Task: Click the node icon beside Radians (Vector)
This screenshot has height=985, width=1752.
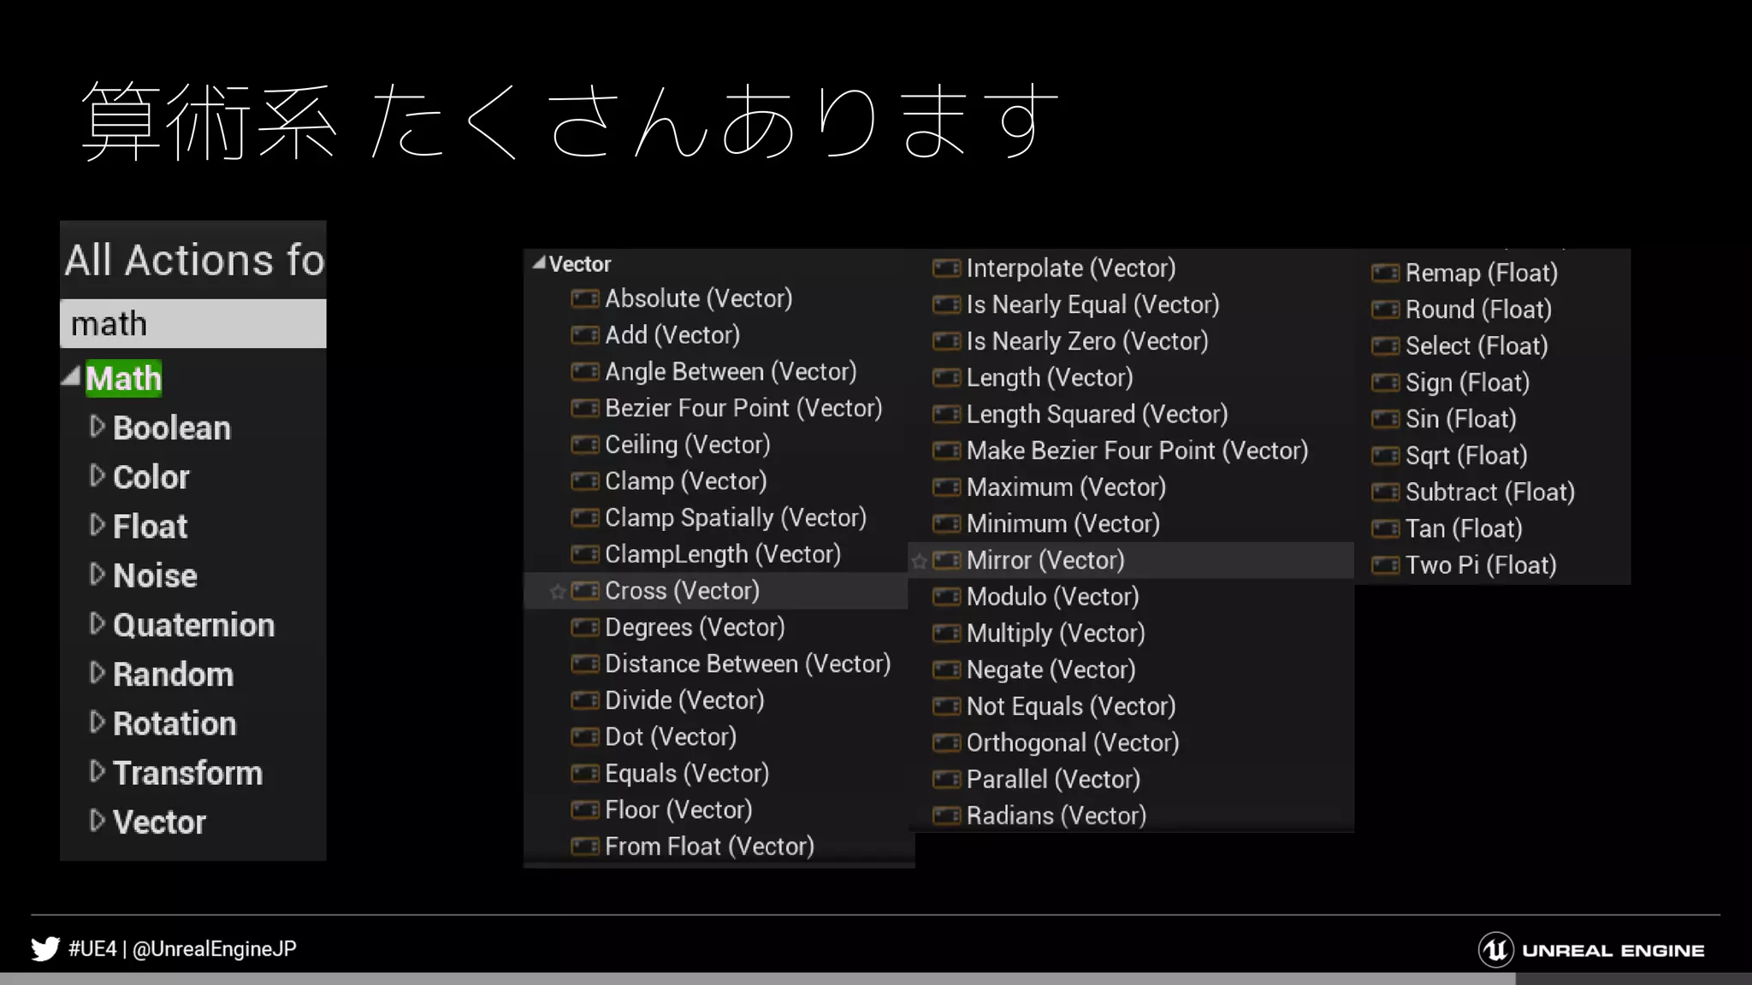Action: (946, 816)
